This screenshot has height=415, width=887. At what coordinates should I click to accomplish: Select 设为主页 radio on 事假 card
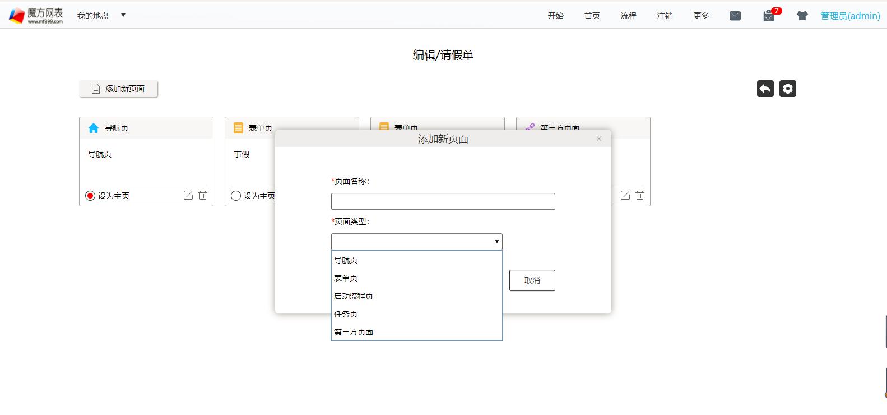pyautogui.click(x=236, y=196)
